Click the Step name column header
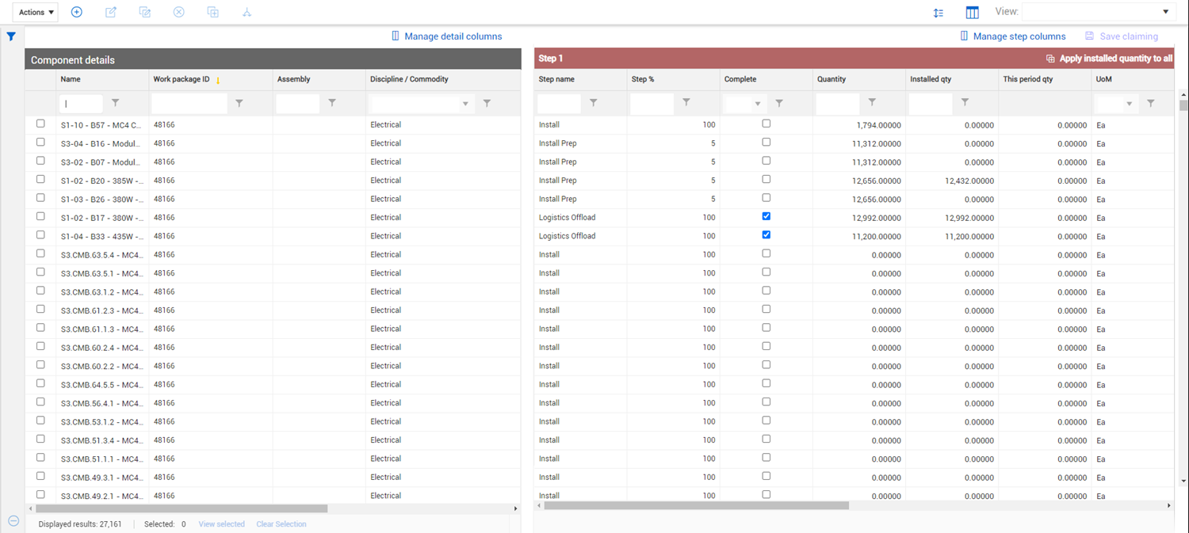1189x533 pixels. tap(556, 79)
